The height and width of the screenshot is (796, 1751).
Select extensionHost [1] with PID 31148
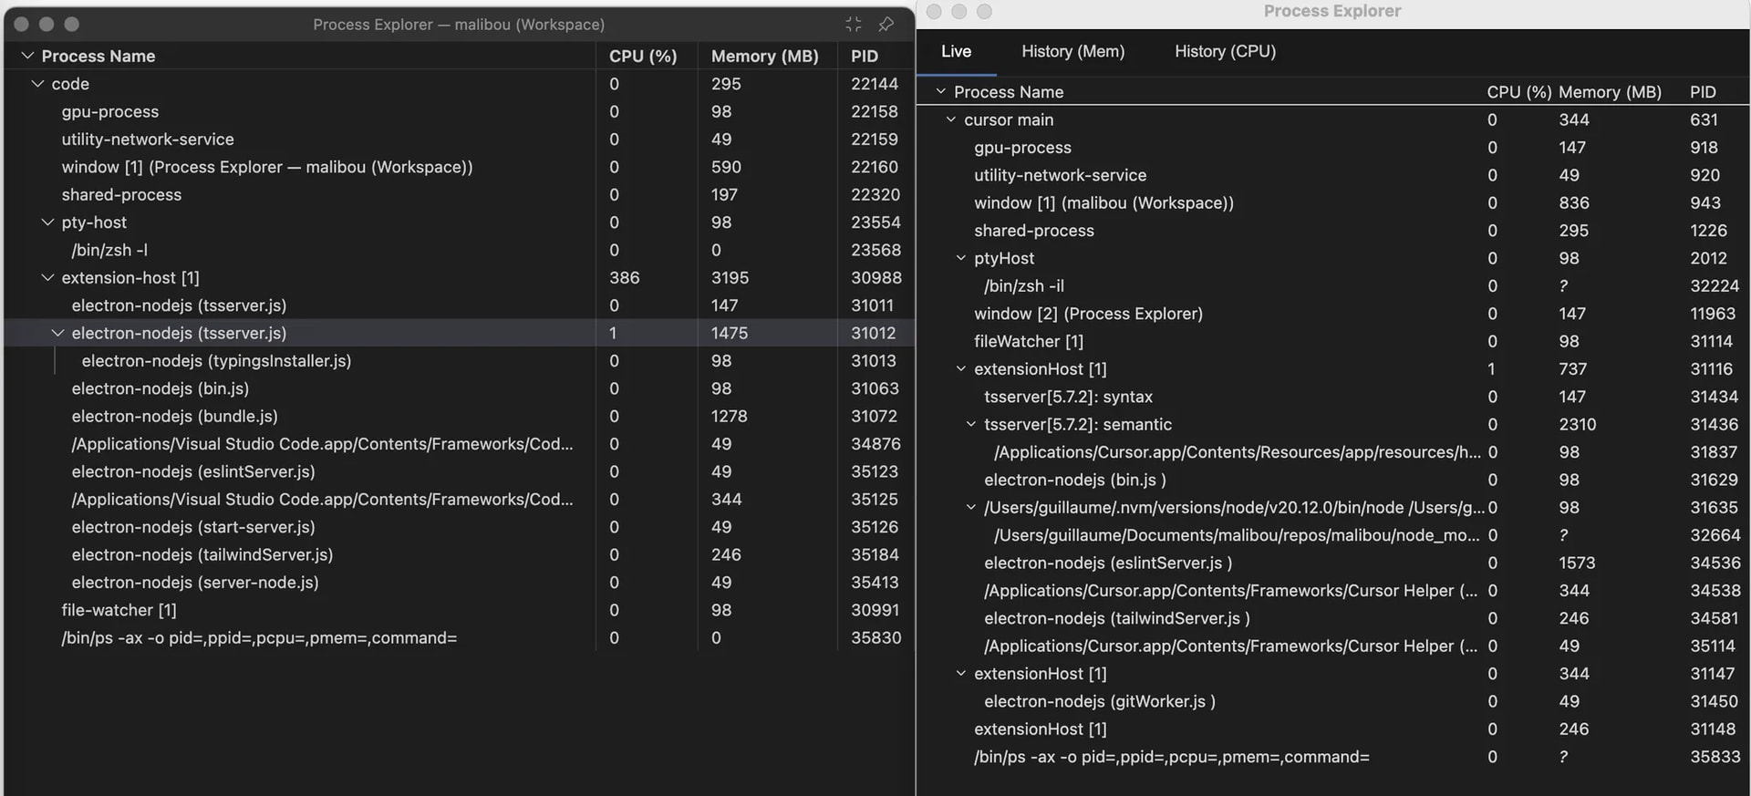click(x=1333, y=729)
